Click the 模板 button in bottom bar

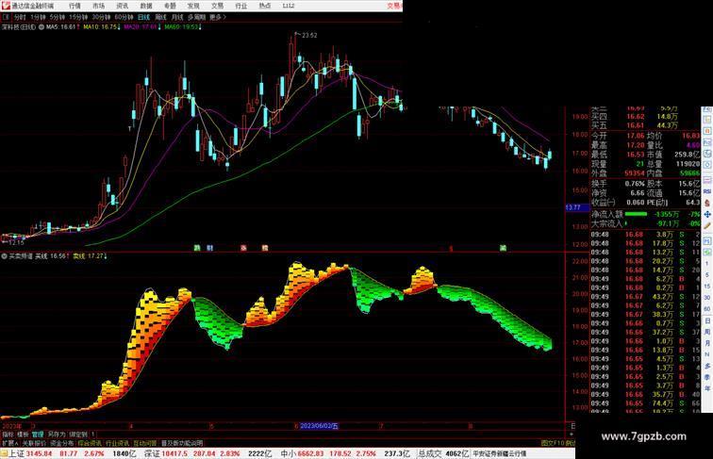pyautogui.click(x=23, y=434)
